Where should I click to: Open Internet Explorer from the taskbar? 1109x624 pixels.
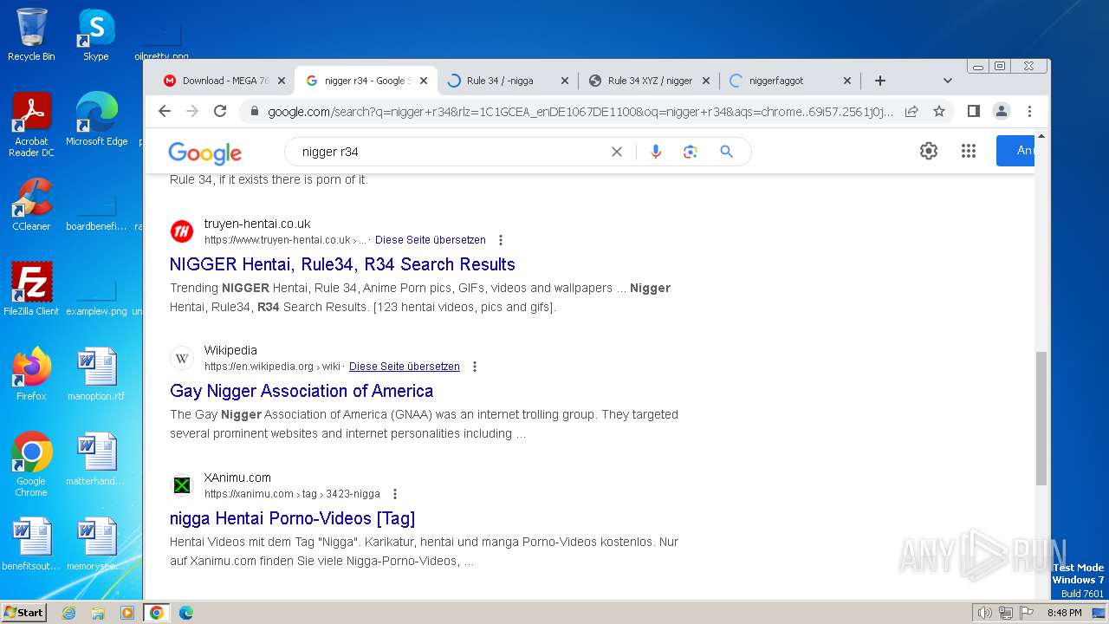(68, 613)
